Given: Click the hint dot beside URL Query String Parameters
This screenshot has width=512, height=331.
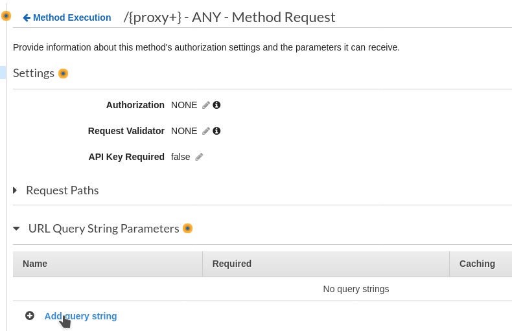Looking at the screenshot, I should (187, 228).
